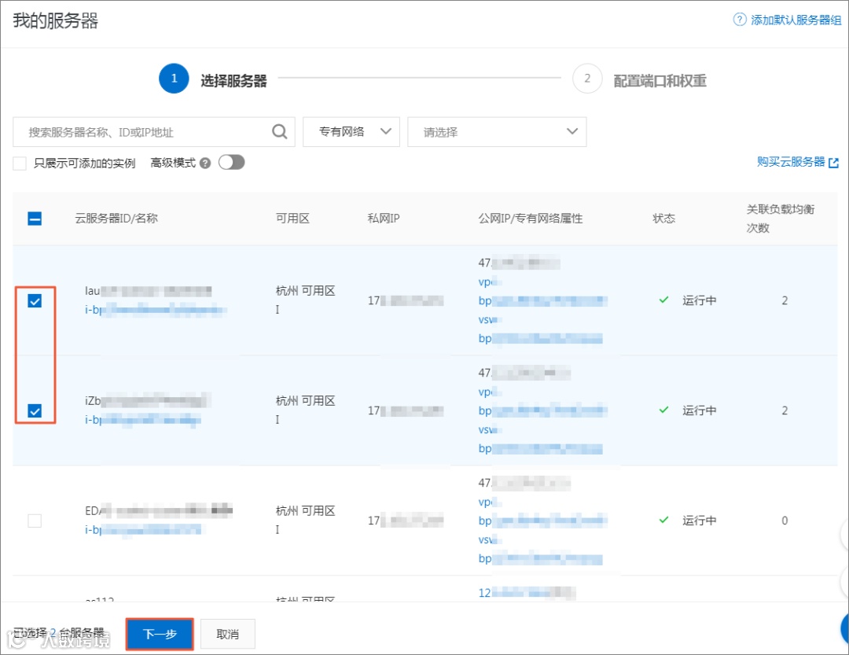This screenshot has width=849, height=655.
Task: Click the 公网IP/专有网络属性 column header
Action: point(531,219)
